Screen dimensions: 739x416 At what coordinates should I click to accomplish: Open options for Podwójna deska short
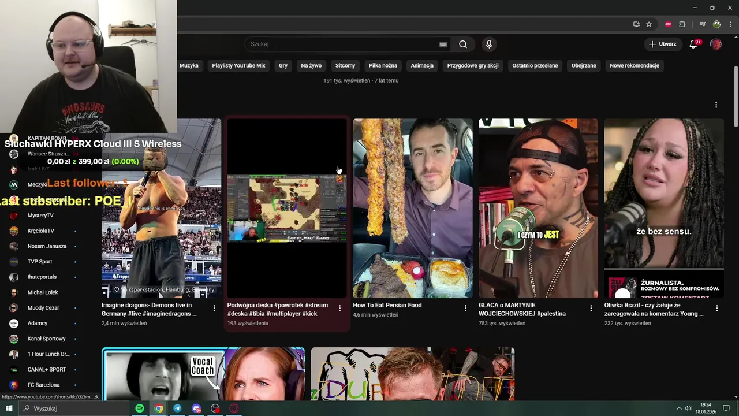pyautogui.click(x=339, y=309)
